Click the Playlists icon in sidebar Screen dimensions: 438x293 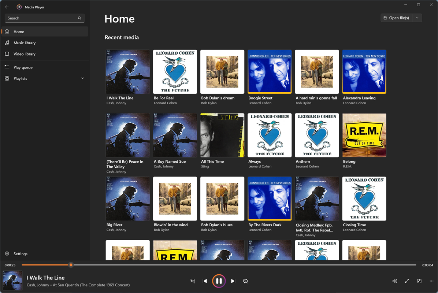(x=7, y=78)
